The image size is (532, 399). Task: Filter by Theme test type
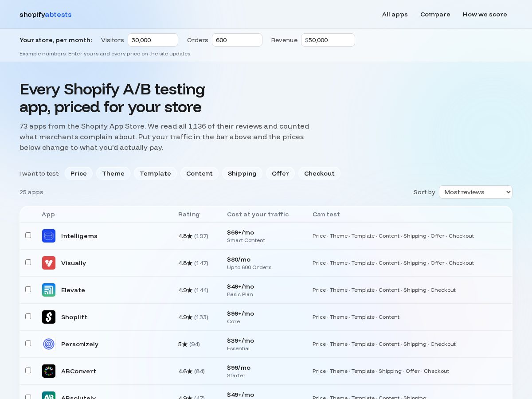click(x=113, y=173)
